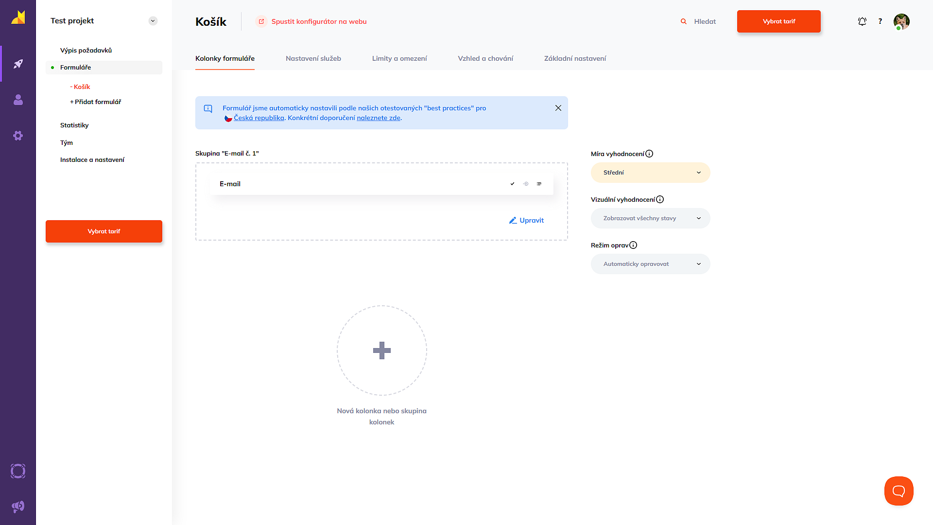Click the lifebuoy support icon

(18, 471)
